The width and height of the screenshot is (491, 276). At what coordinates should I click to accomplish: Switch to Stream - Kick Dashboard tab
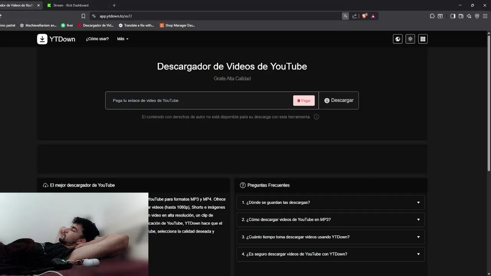[75, 5]
